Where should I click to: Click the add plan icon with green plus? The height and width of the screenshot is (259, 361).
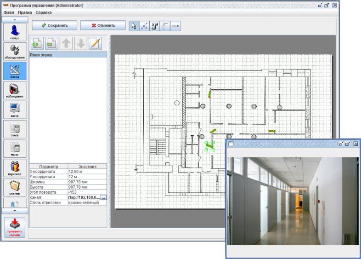click(37, 44)
